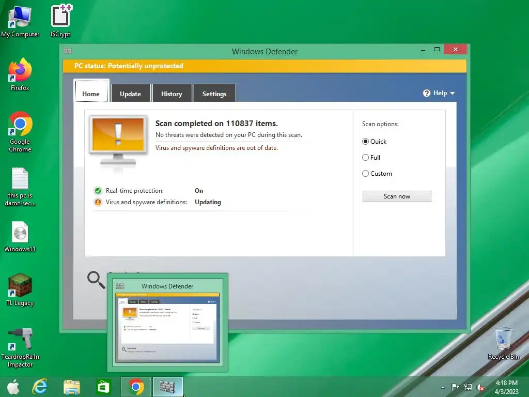The width and height of the screenshot is (529, 397).
Task: Click 'No threats were detected' message
Action: pyautogui.click(x=228, y=135)
